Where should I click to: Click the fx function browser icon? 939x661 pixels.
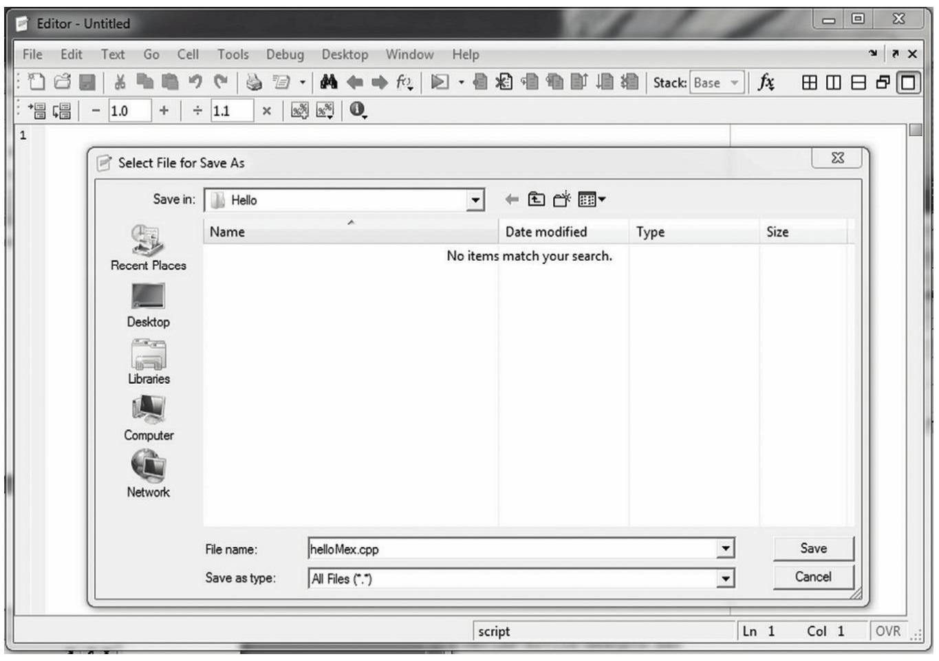[x=766, y=83]
